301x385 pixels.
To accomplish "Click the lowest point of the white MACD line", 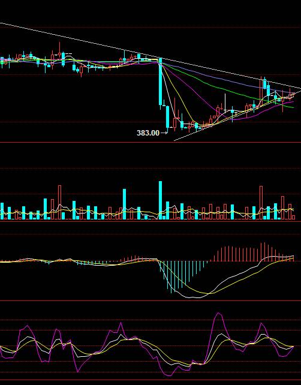I will 195,297.
